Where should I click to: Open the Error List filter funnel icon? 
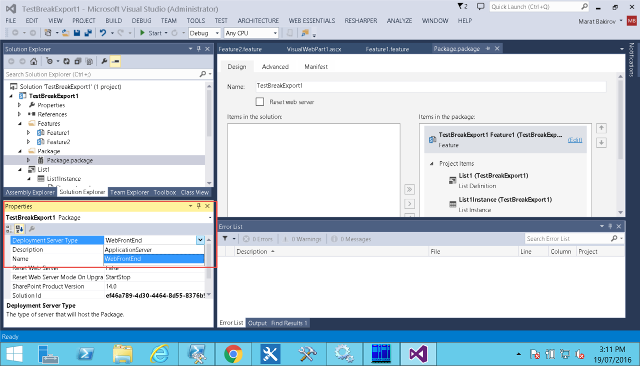pos(225,239)
